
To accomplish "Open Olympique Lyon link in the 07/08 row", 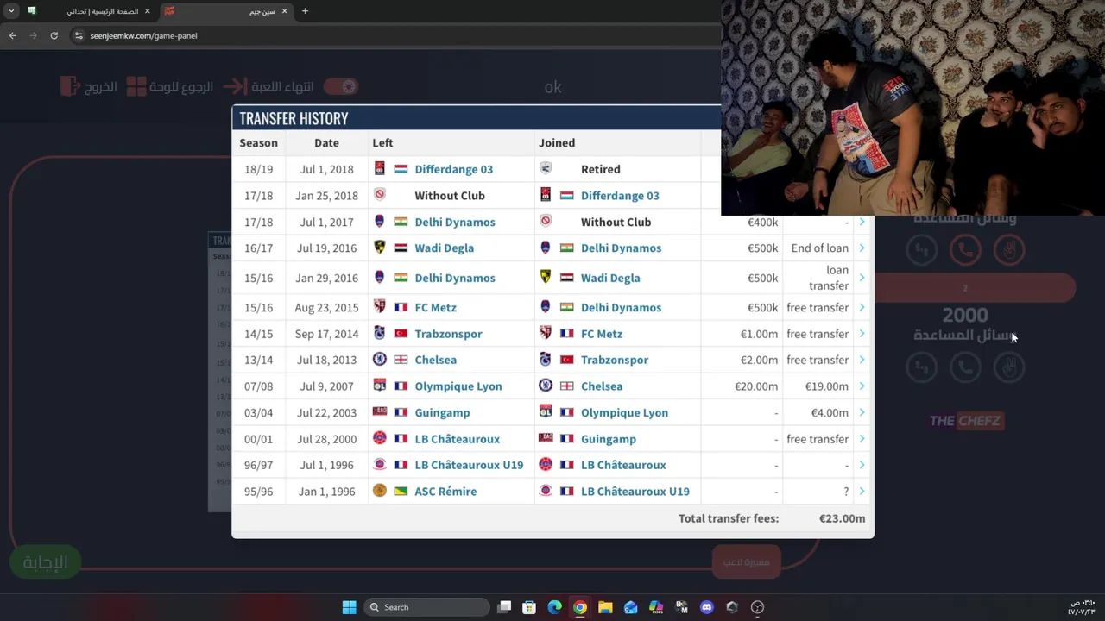I will pyautogui.click(x=458, y=386).
